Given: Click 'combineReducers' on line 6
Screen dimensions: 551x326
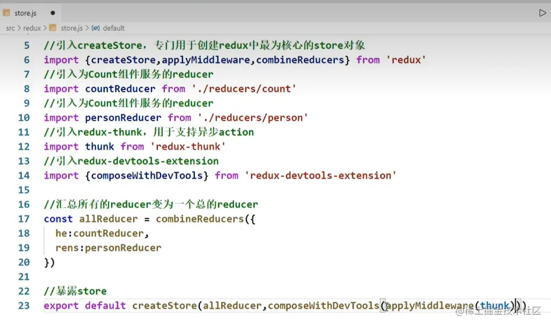Looking at the screenshot, I should pos(300,60).
